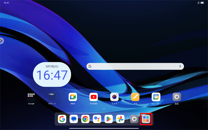The height and width of the screenshot is (130, 208).
Task: Open Play Store in dock
Action: point(109,119)
